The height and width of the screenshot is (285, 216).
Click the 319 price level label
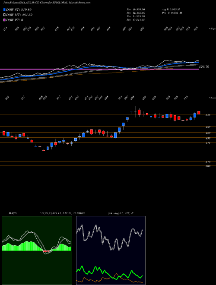pyautogui.click(x=208, y=162)
